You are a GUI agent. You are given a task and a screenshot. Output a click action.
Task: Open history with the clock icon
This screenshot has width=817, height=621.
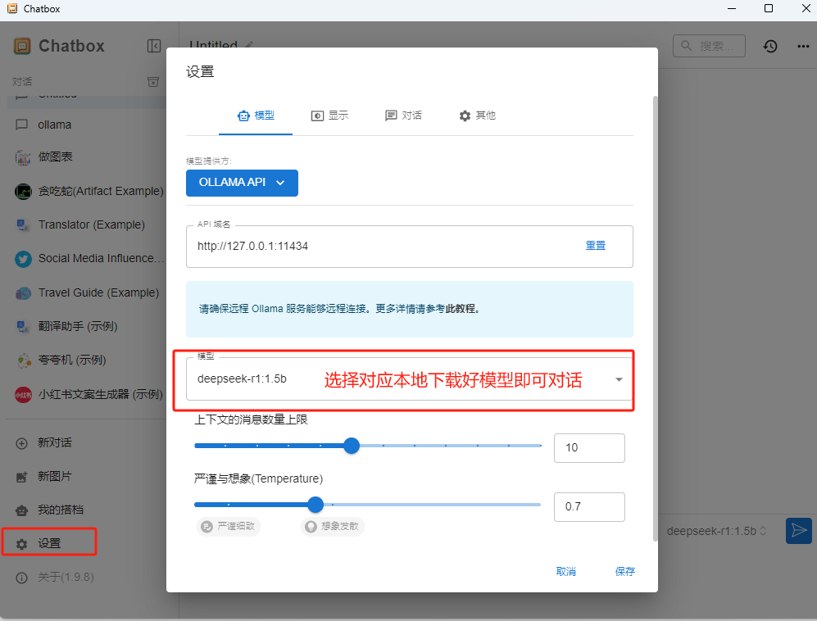[x=770, y=47]
